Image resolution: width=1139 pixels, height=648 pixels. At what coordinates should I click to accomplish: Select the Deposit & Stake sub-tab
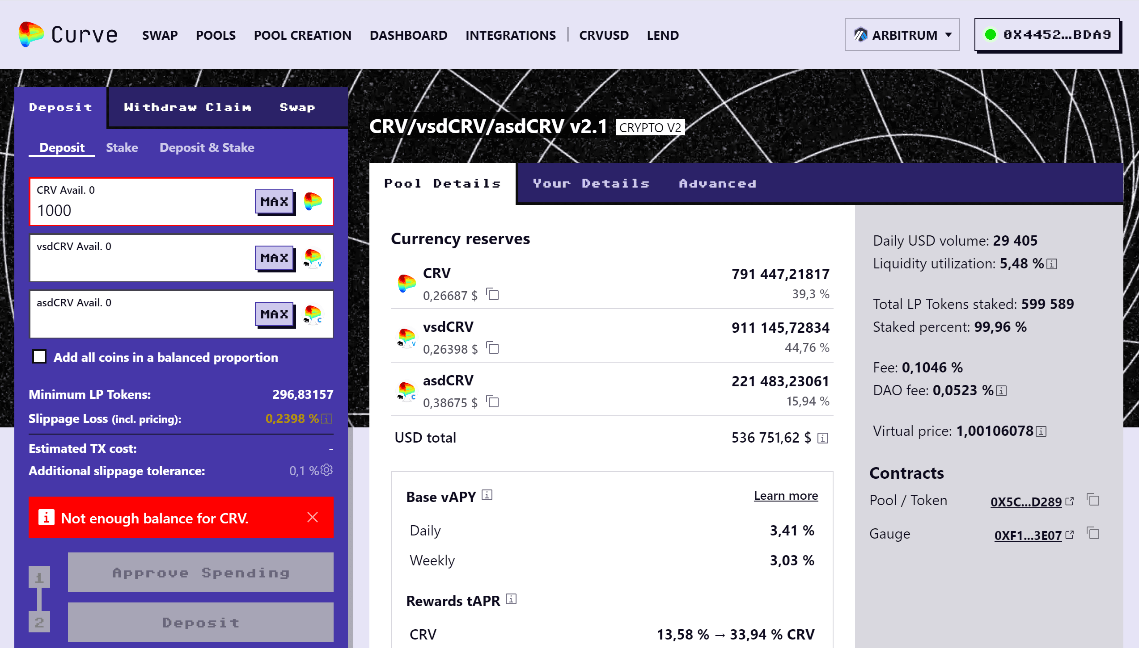tap(207, 147)
